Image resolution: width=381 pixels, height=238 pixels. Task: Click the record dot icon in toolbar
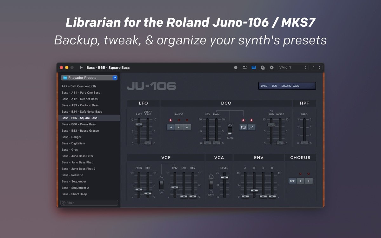click(x=236, y=67)
